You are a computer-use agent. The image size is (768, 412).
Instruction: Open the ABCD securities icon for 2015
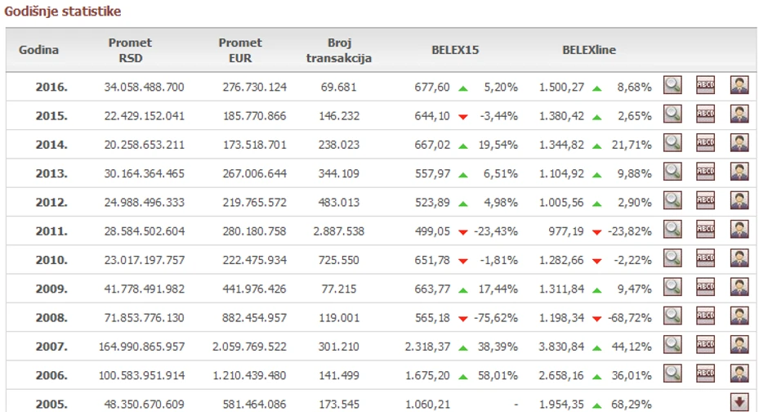(705, 115)
